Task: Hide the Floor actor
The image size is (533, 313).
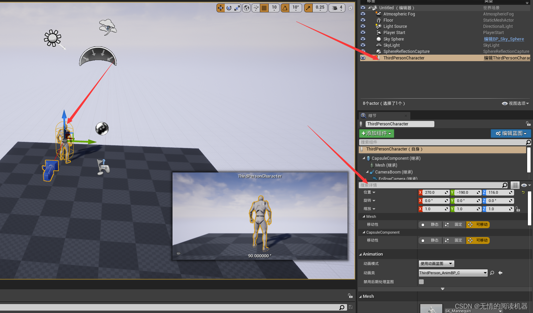Action: (x=363, y=20)
